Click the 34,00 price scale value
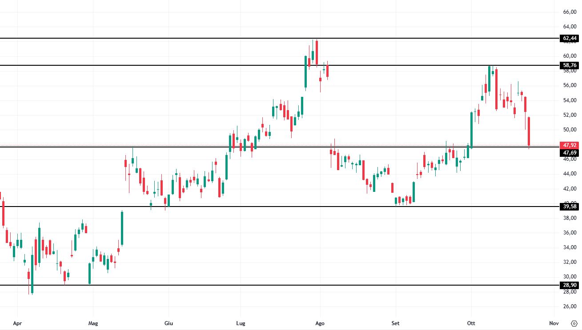Viewport: 582px width, 330px height. point(570,247)
